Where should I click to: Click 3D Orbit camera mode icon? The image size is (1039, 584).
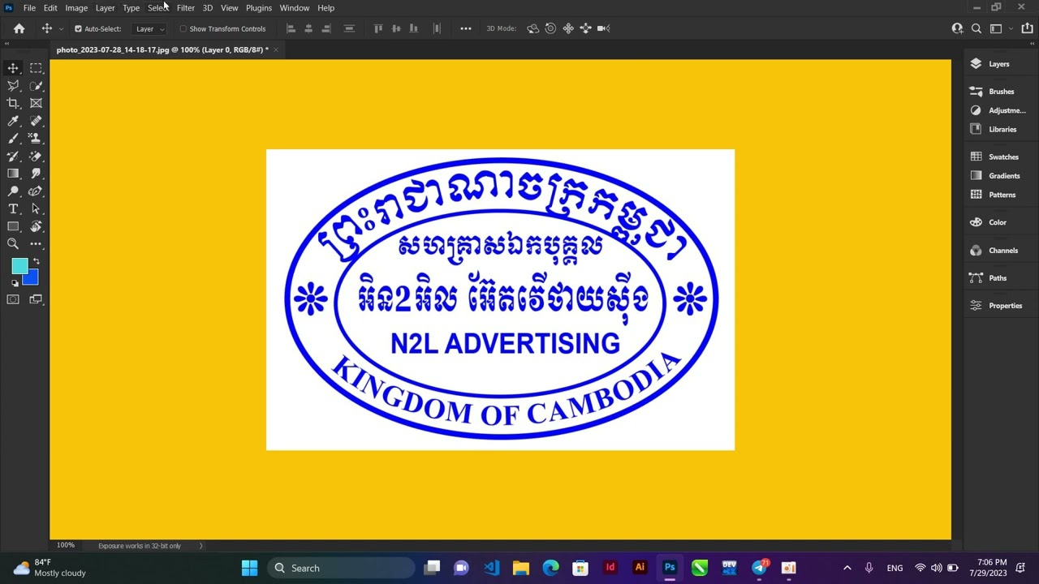point(532,28)
